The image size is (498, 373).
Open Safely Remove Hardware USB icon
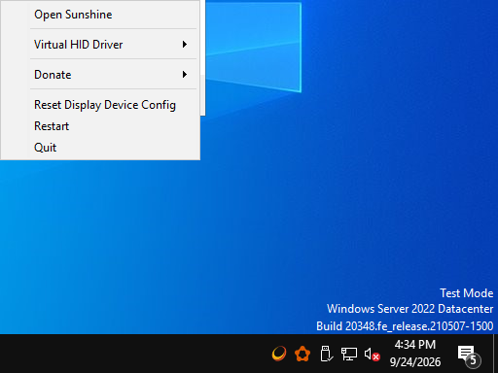pos(326,354)
